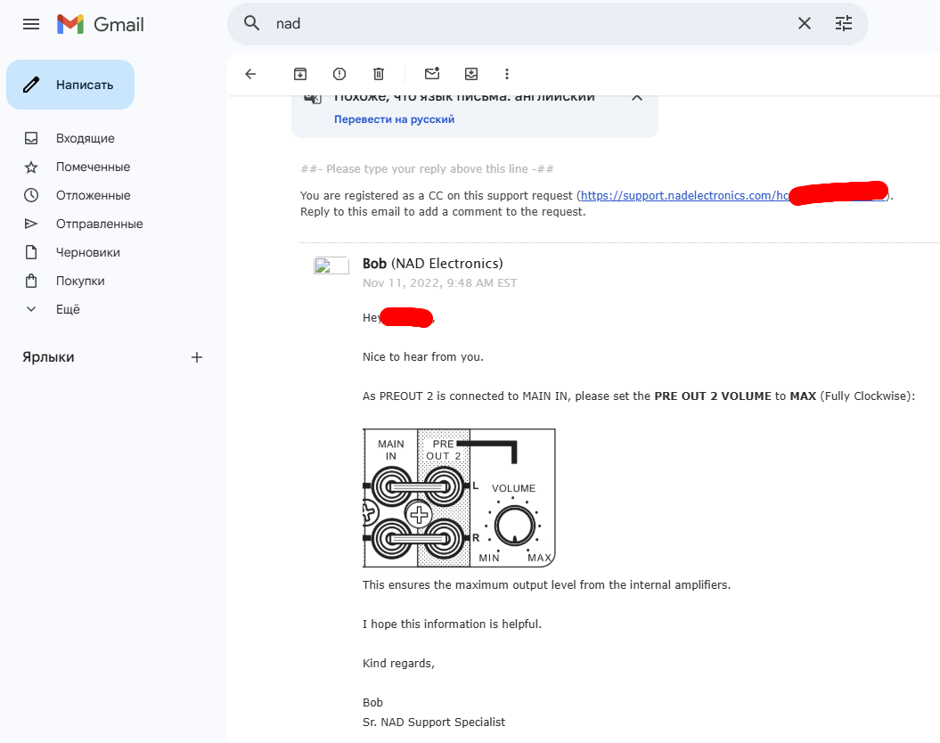The width and height of the screenshot is (940, 743).
Task: Dismiss the translation suggestion banner
Action: (x=637, y=97)
